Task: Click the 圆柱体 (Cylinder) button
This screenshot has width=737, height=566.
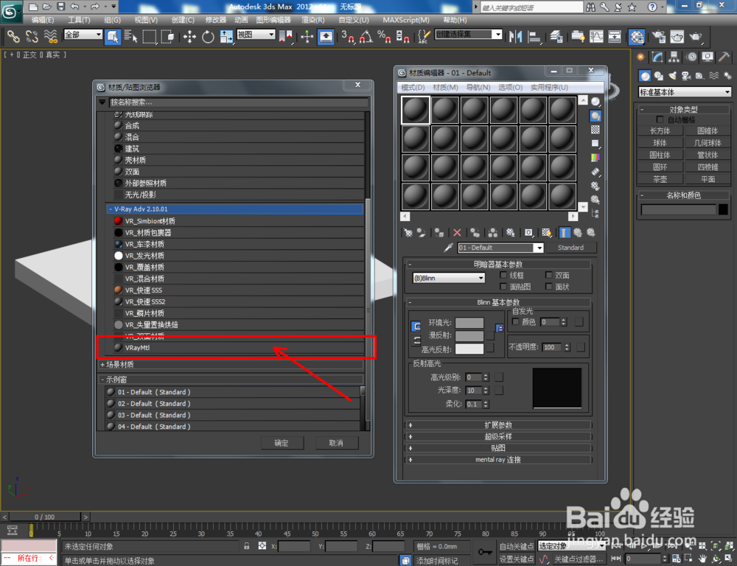Action: tap(660, 155)
